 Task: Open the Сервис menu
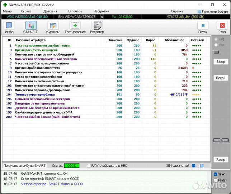[x=26, y=11]
